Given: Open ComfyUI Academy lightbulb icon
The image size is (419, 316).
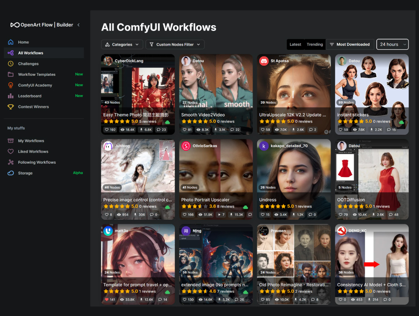Looking at the screenshot, I should point(11,85).
